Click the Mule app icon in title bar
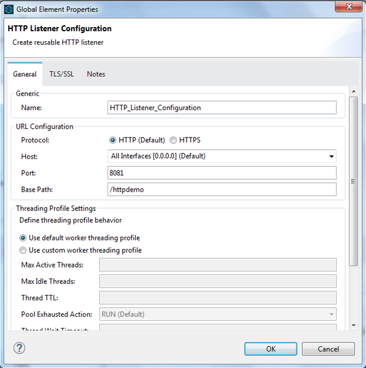366x368 pixels. [9, 9]
